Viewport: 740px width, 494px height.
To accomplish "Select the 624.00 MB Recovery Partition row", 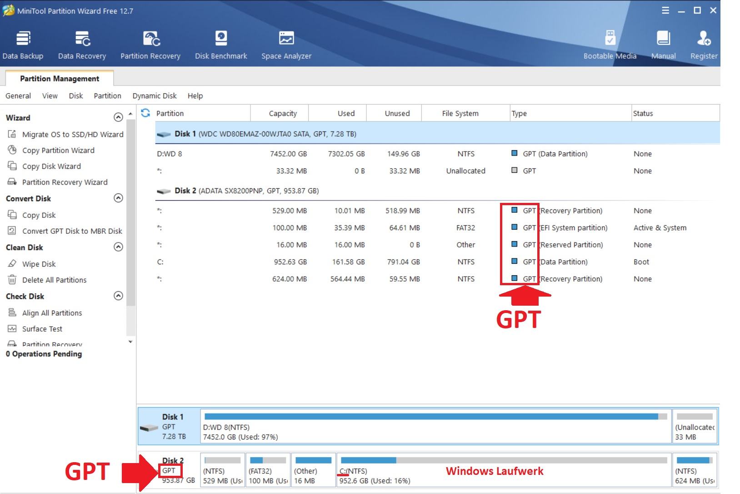I will pyautogui.click(x=437, y=279).
